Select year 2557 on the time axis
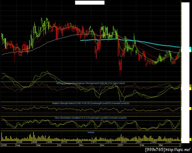Image resolution: width=192 pixels, height=153 pixels. point(121,145)
